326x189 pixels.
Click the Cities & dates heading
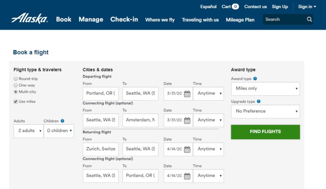(98, 70)
